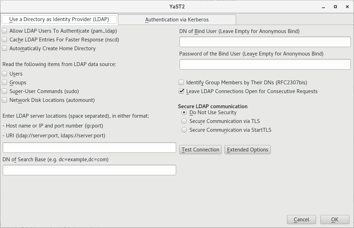Select Secure Communication via TLS
The width and height of the screenshot is (354, 228).
tap(184, 121)
